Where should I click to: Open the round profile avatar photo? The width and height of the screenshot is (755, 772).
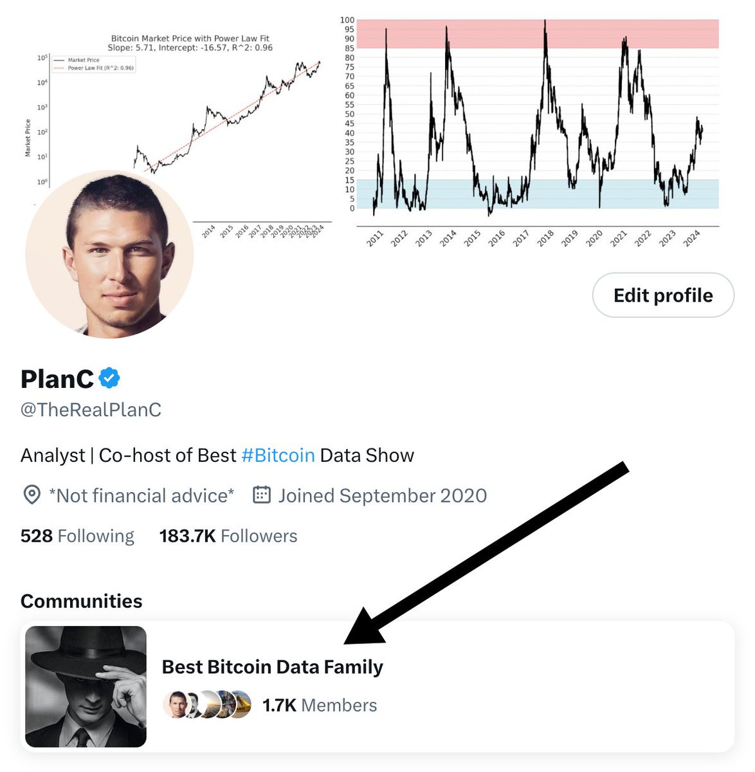tap(109, 254)
